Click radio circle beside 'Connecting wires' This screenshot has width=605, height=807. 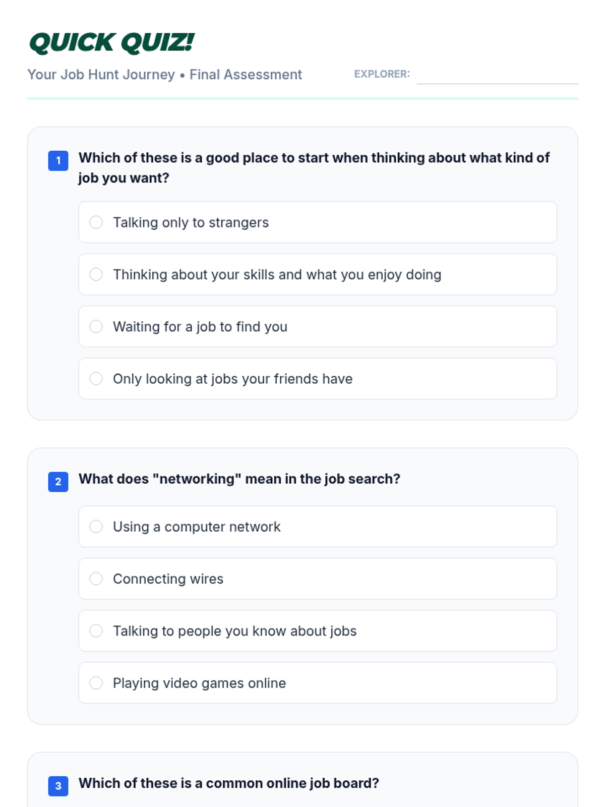pyautogui.click(x=96, y=579)
